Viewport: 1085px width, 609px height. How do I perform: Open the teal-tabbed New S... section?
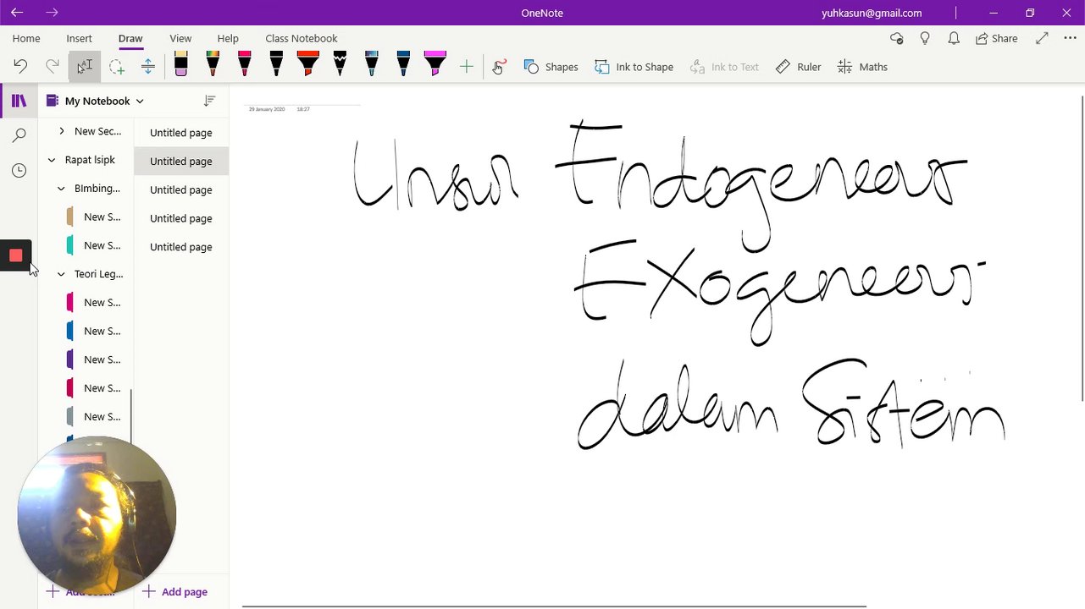click(x=95, y=245)
